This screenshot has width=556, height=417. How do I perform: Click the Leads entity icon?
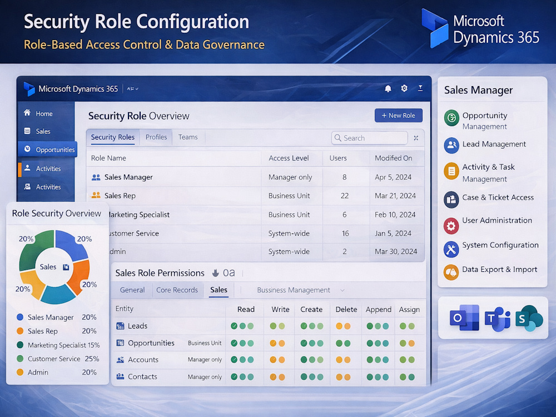[120, 326]
